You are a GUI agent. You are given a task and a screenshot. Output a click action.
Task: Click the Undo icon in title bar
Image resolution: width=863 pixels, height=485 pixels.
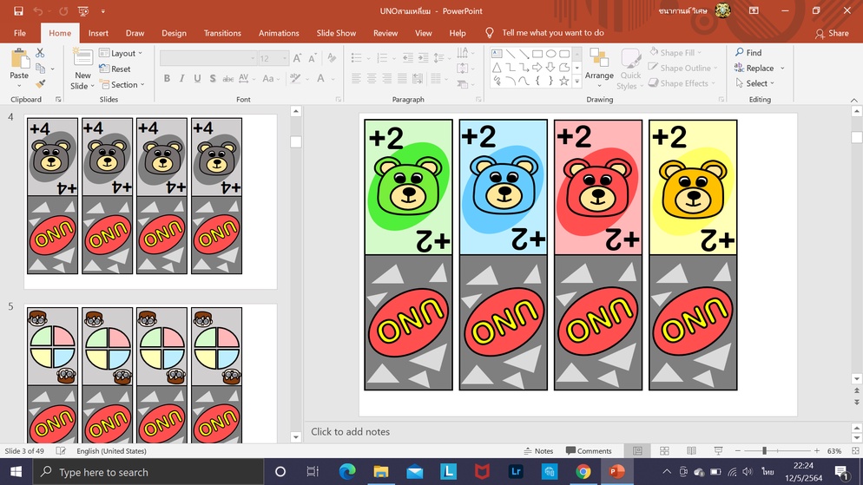[38, 11]
